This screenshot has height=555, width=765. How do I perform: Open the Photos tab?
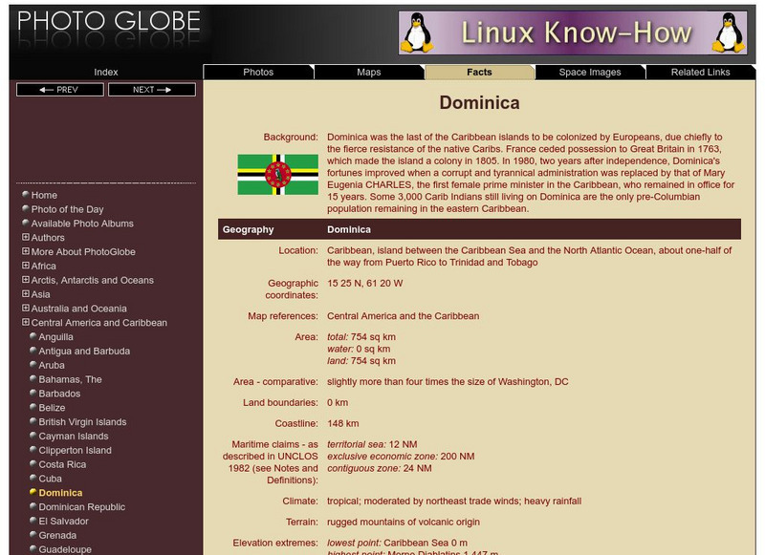(x=258, y=72)
